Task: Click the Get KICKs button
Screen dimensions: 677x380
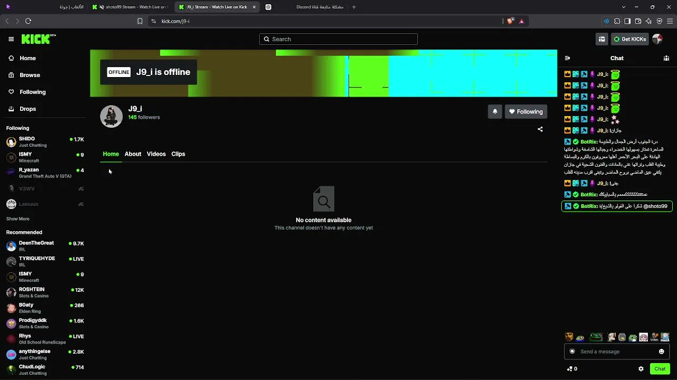Action: click(629, 39)
